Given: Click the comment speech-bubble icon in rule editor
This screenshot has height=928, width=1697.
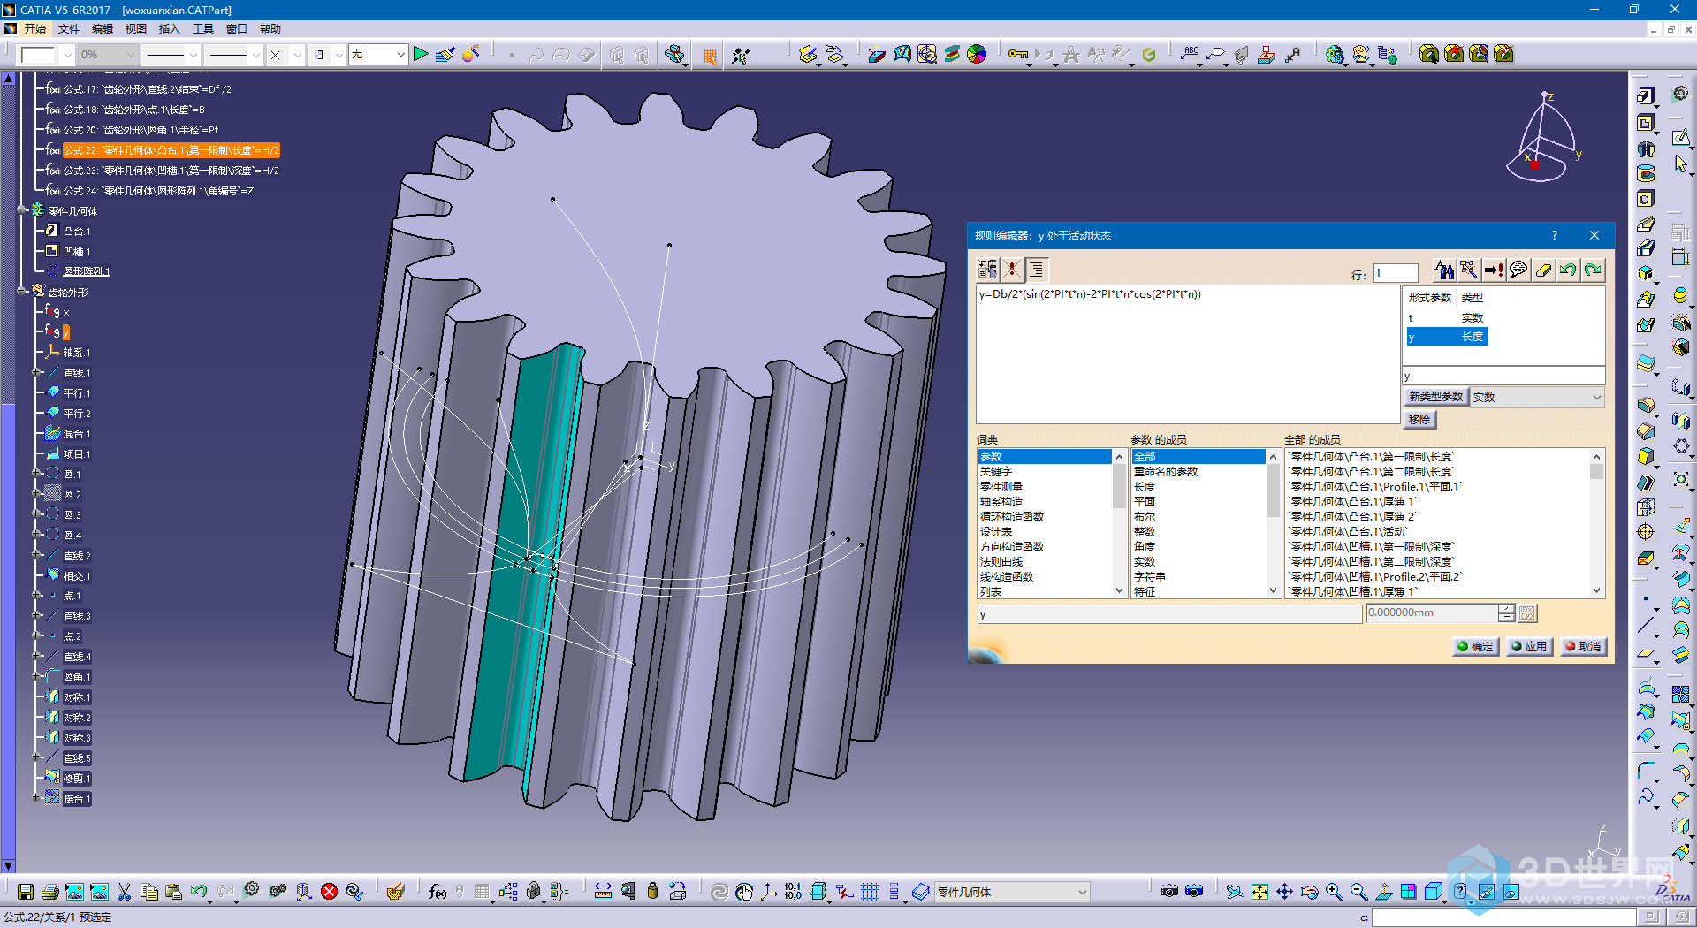Looking at the screenshot, I should 1518,270.
